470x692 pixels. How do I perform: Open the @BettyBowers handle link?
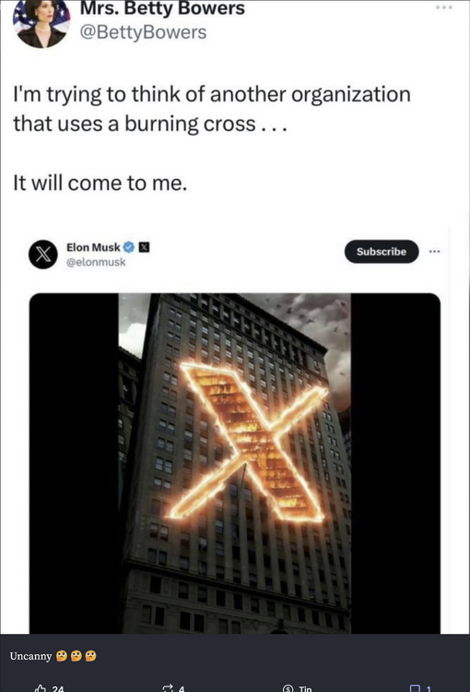point(143,32)
